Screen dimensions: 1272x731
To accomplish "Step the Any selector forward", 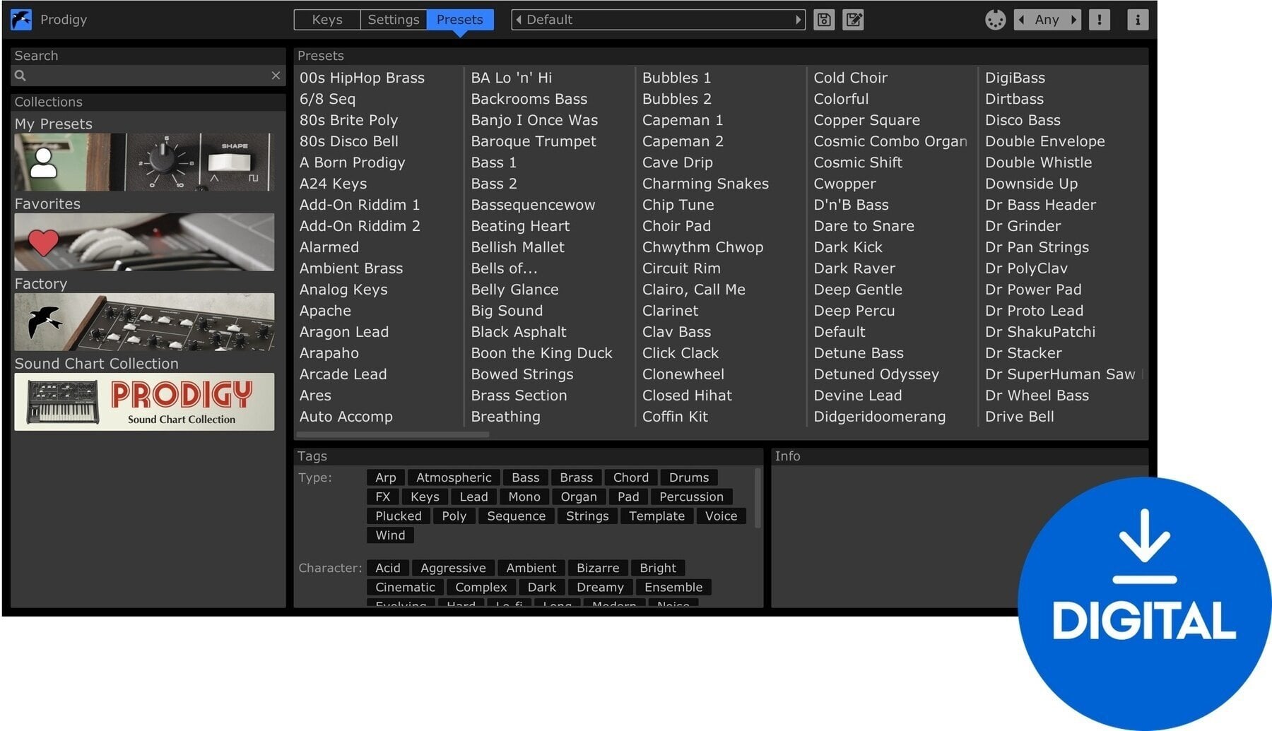I will tap(1074, 20).
